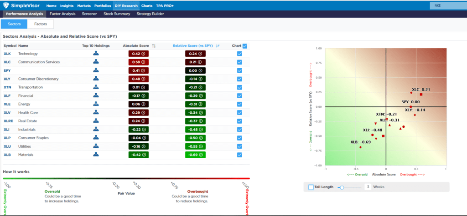Click the SimpleVisor logo

point(23,6)
